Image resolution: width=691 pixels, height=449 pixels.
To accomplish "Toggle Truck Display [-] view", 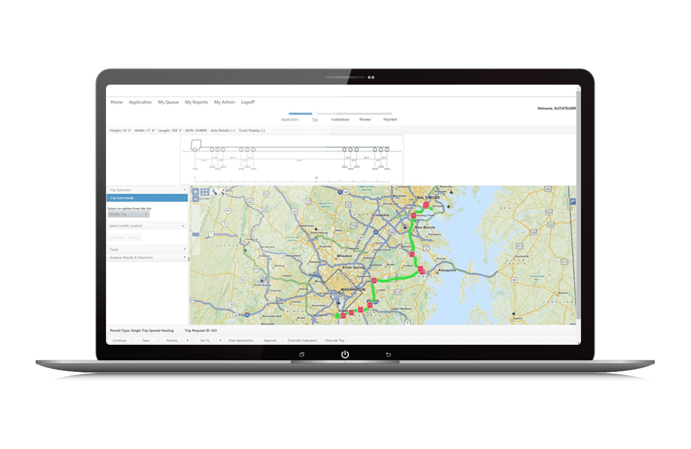I will [x=252, y=131].
